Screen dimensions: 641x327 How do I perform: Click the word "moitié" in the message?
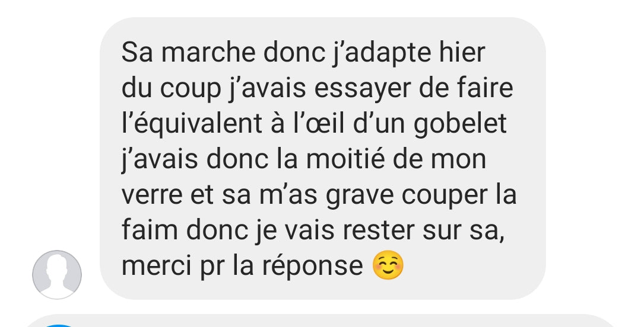345,159
